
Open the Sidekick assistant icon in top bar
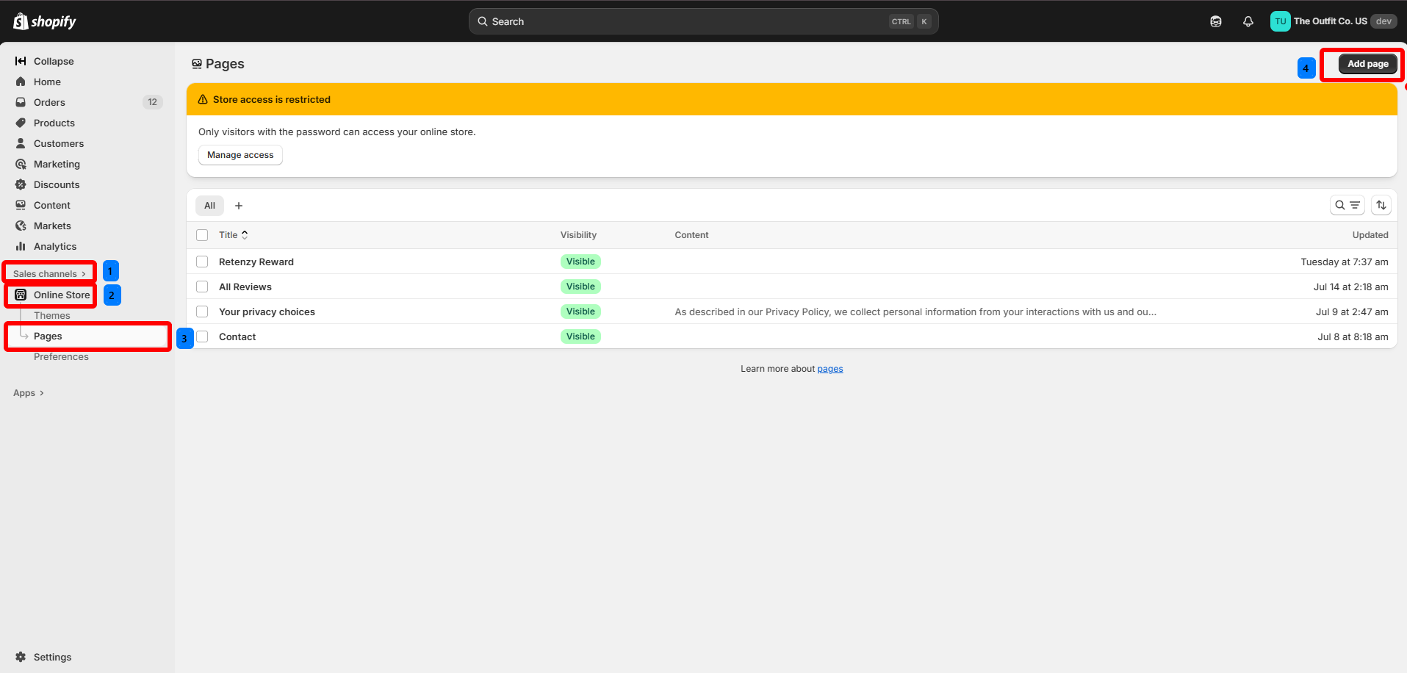coord(1216,21)
